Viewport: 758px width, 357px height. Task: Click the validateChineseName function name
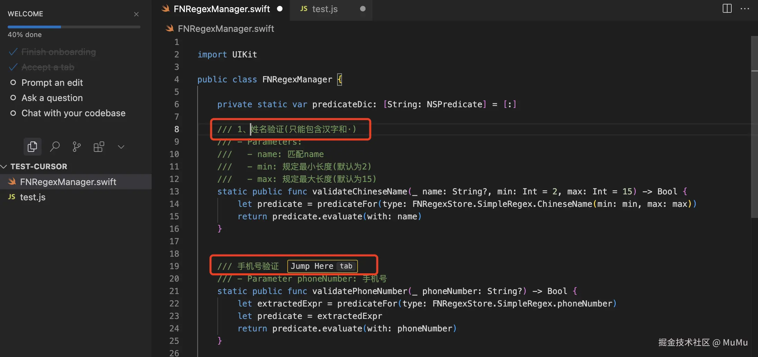point(360,191)
